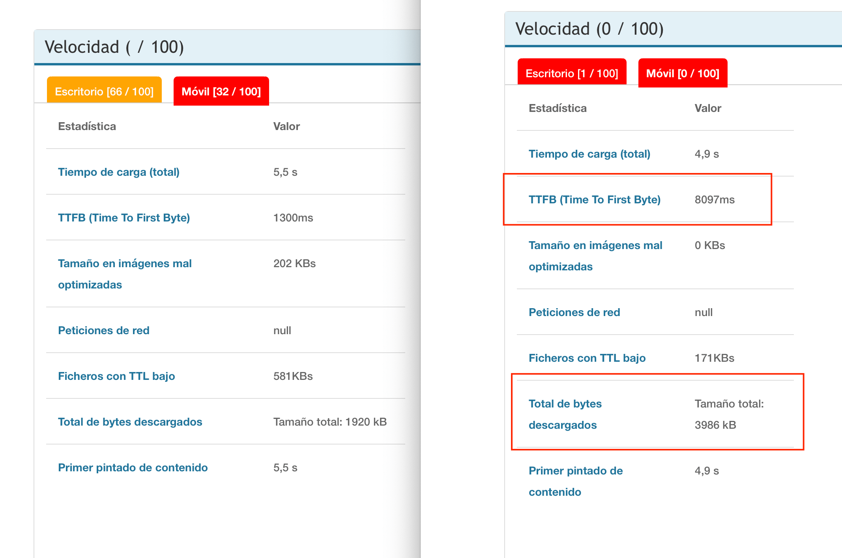Open Primer pintado de contenido link with 5,5 s
Viewport: 842px width, 558px height.
(x=133, y=467)
